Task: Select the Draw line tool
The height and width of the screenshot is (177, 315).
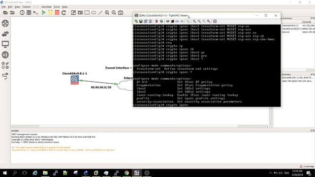Action: (100, 13)
